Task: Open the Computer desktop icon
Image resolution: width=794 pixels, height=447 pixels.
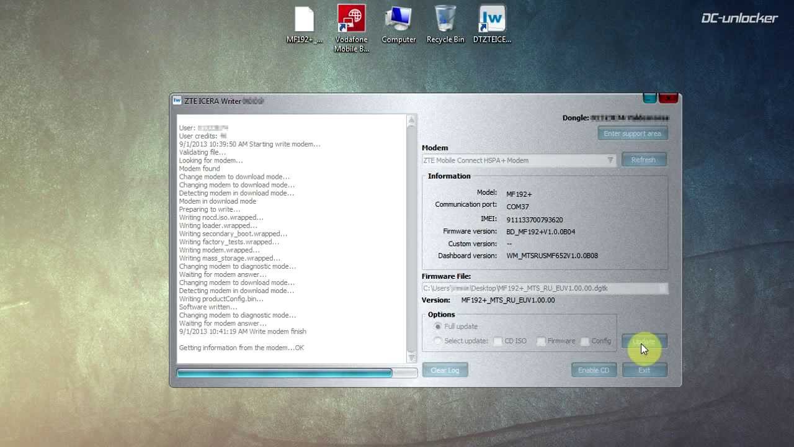Action: click(398, 25)
